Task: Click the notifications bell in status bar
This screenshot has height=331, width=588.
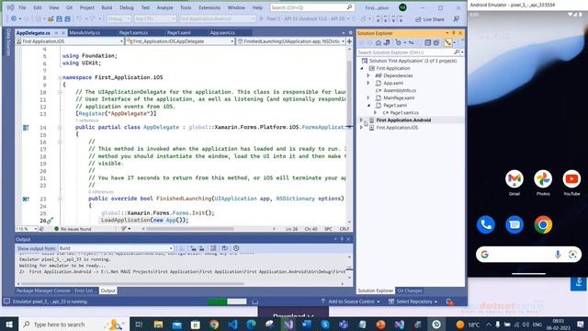Action: click(x=449, y=302)
